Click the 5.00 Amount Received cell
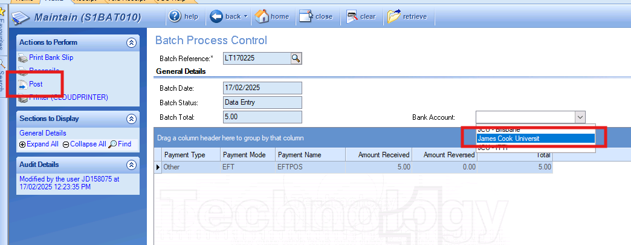The image size is (631, 245). (379, 167)
